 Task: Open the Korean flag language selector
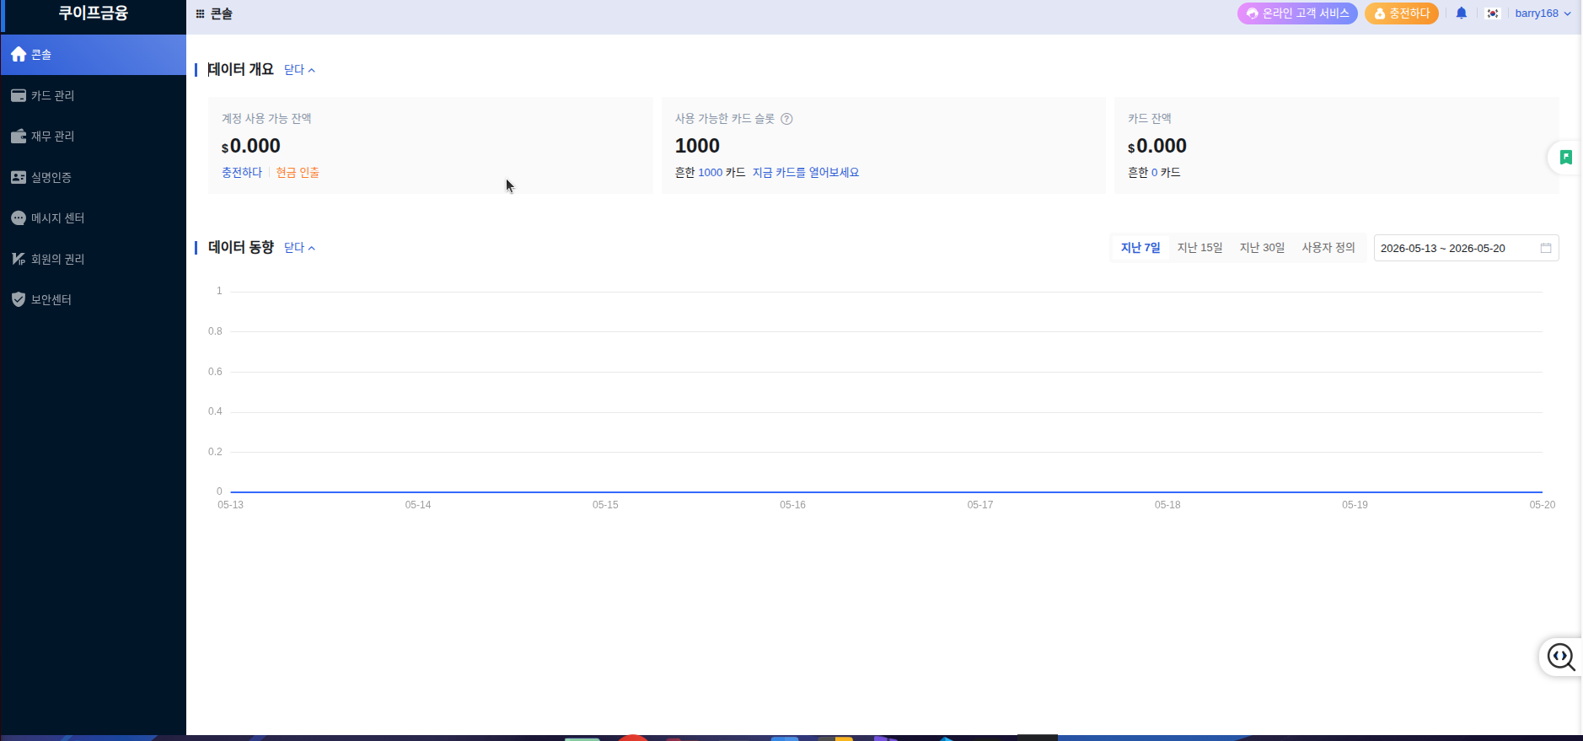(1493, 13)
